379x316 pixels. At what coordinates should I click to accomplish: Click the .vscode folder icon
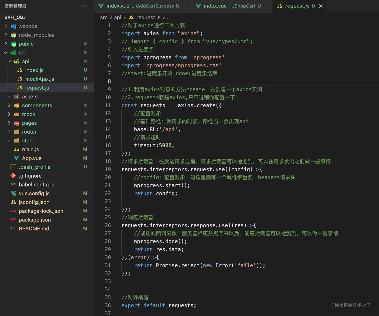[14, 26]
